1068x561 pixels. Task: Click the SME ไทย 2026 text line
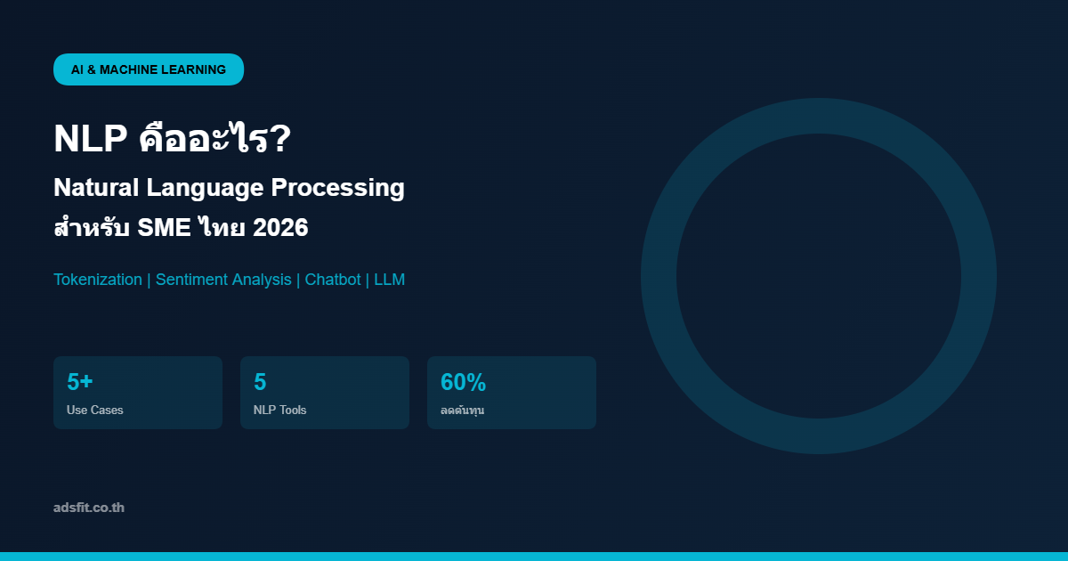click(x=181, y=226)
